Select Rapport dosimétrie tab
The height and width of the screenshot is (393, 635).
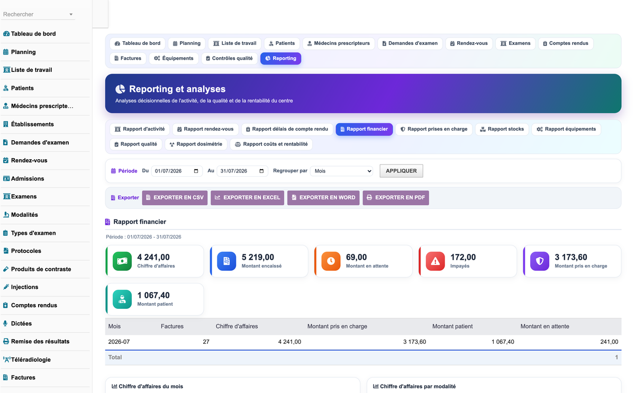tap(196, 144)
